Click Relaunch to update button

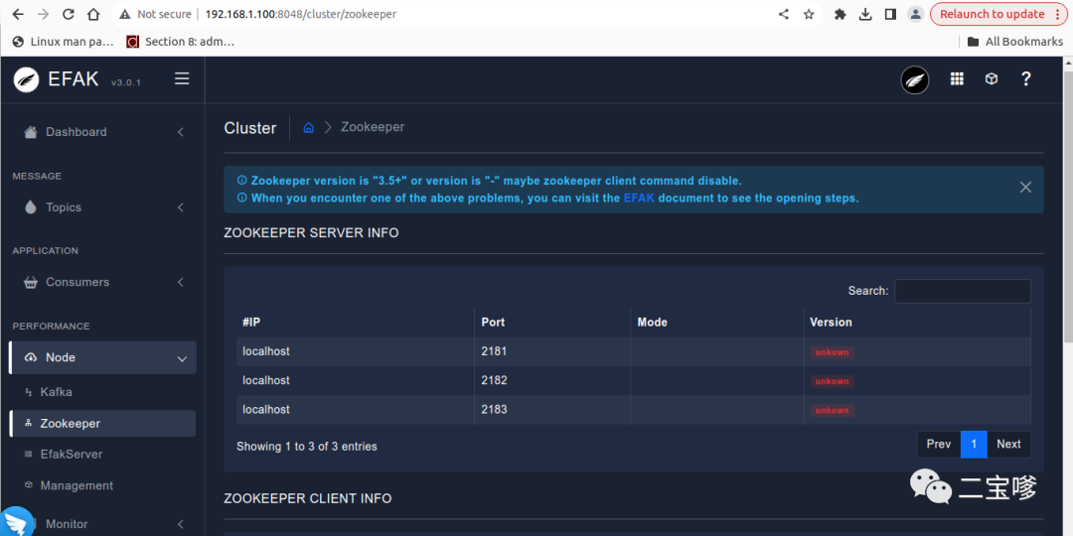(x=992, y=14)
